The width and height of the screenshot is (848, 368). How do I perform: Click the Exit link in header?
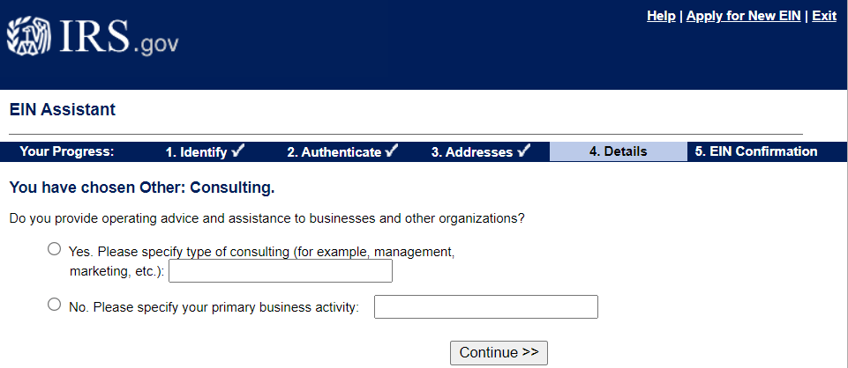pos(824,16)
